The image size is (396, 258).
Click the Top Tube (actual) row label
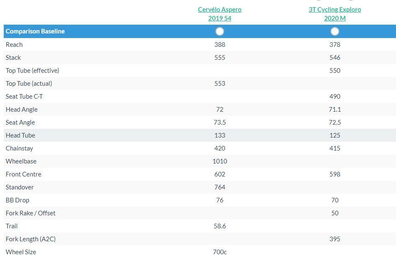[x=29, y=84]
